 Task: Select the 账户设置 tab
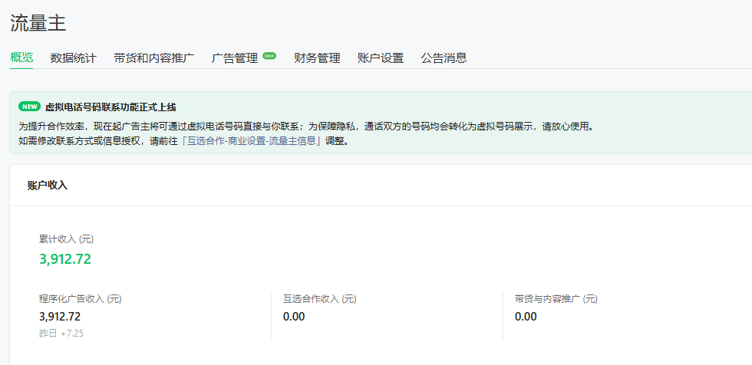coord(381,58)
